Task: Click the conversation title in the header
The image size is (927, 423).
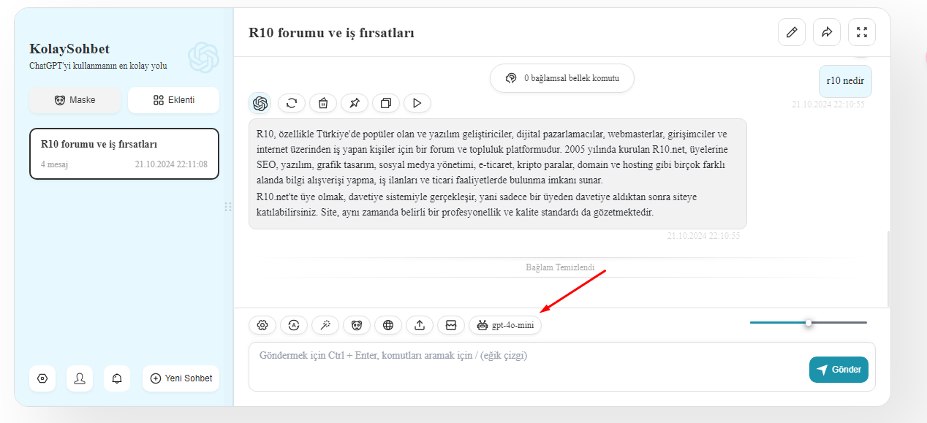Action: pyautogui.click(x=332, y=33)
